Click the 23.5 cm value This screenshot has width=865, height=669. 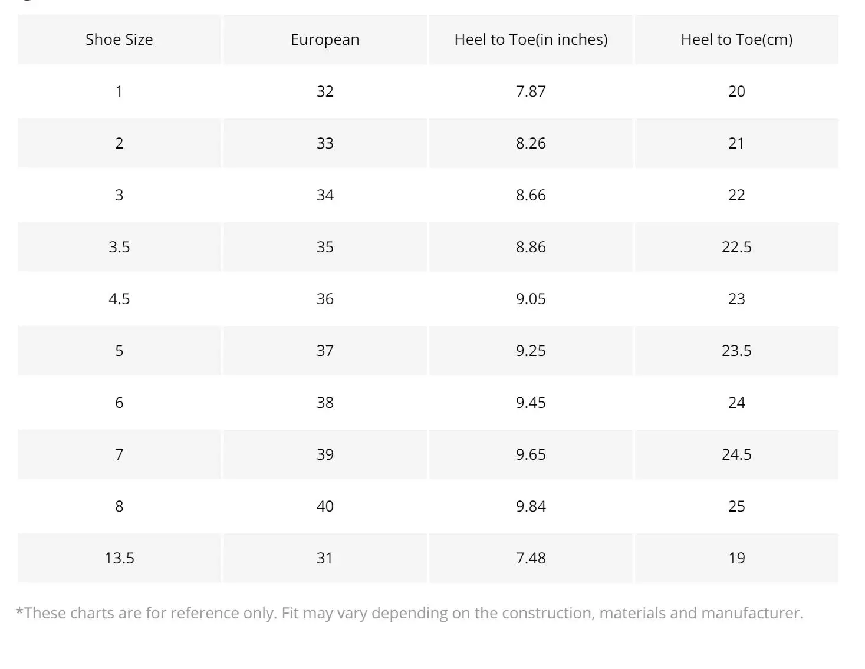(x=736, y=351)
